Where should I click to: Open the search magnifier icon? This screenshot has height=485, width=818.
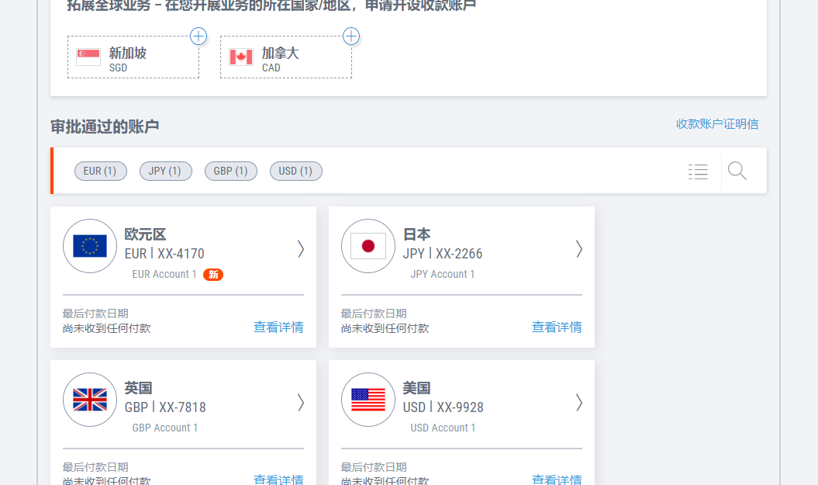click(737, 171)
